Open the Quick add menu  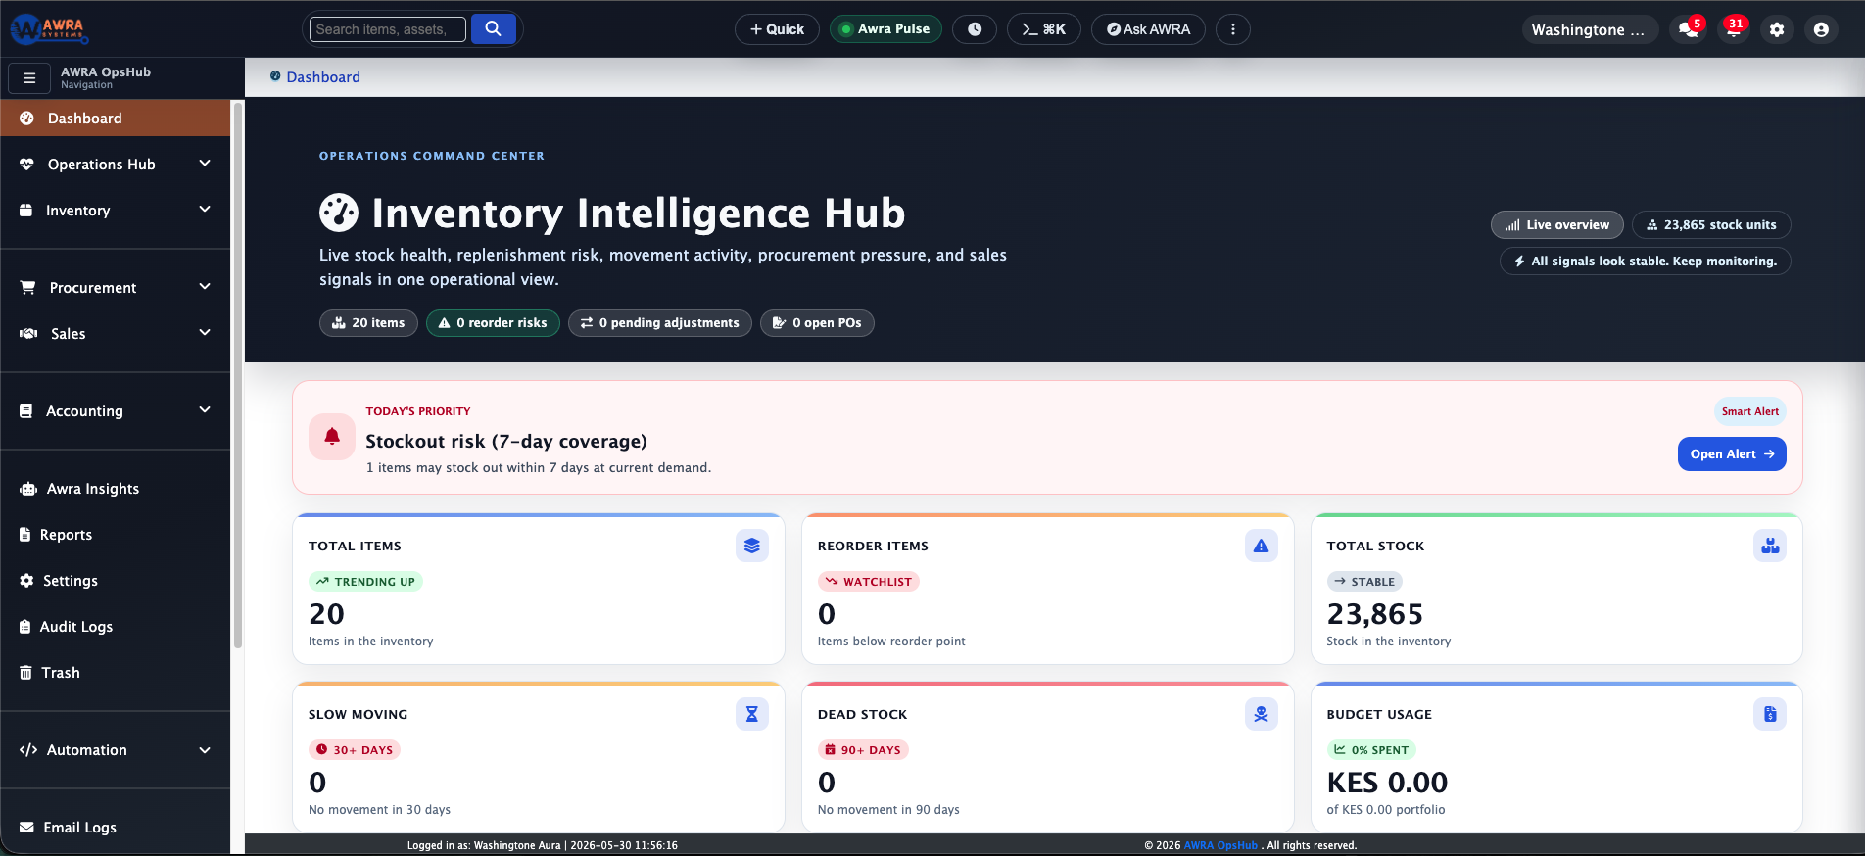pyautogui.click(x=777, y=29)
